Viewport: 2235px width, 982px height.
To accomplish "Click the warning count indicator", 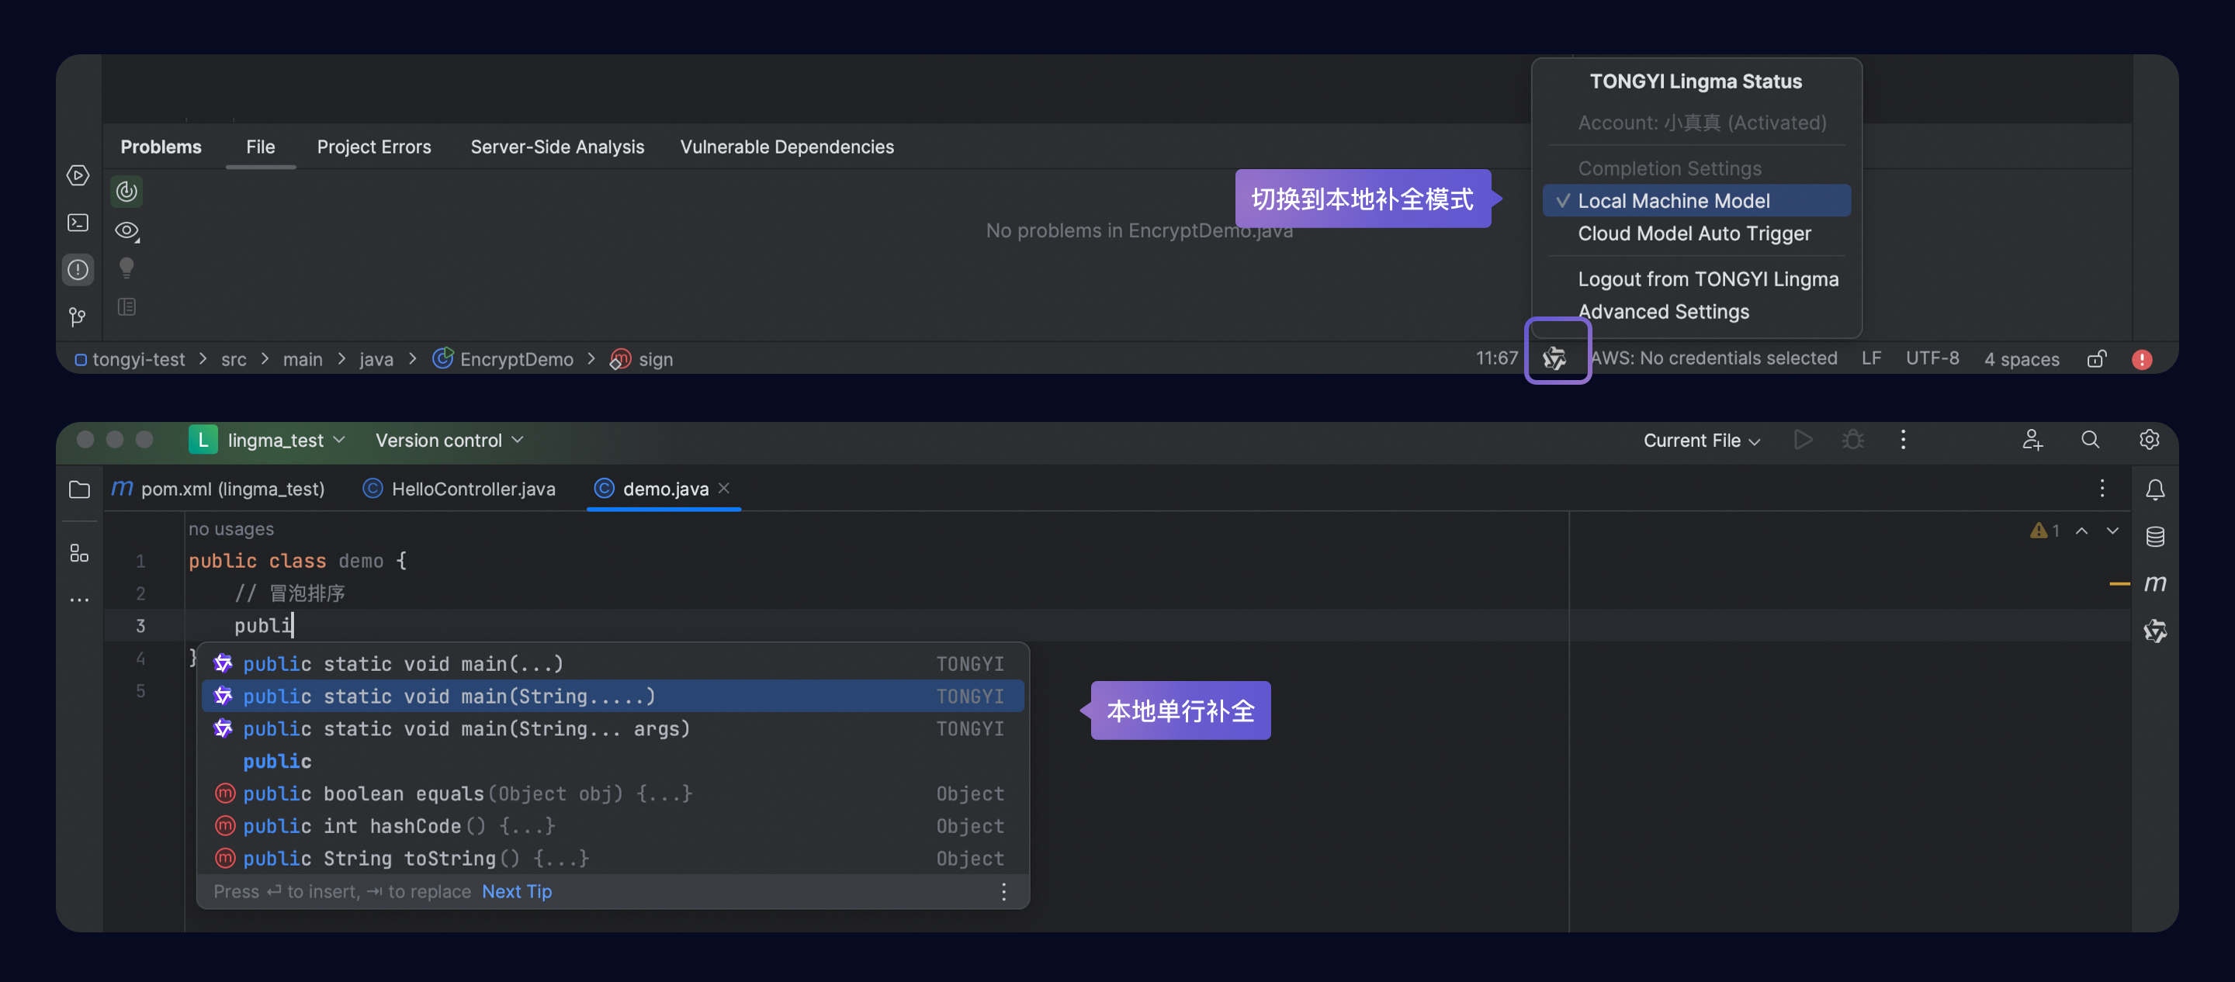I will point(2045,530).
